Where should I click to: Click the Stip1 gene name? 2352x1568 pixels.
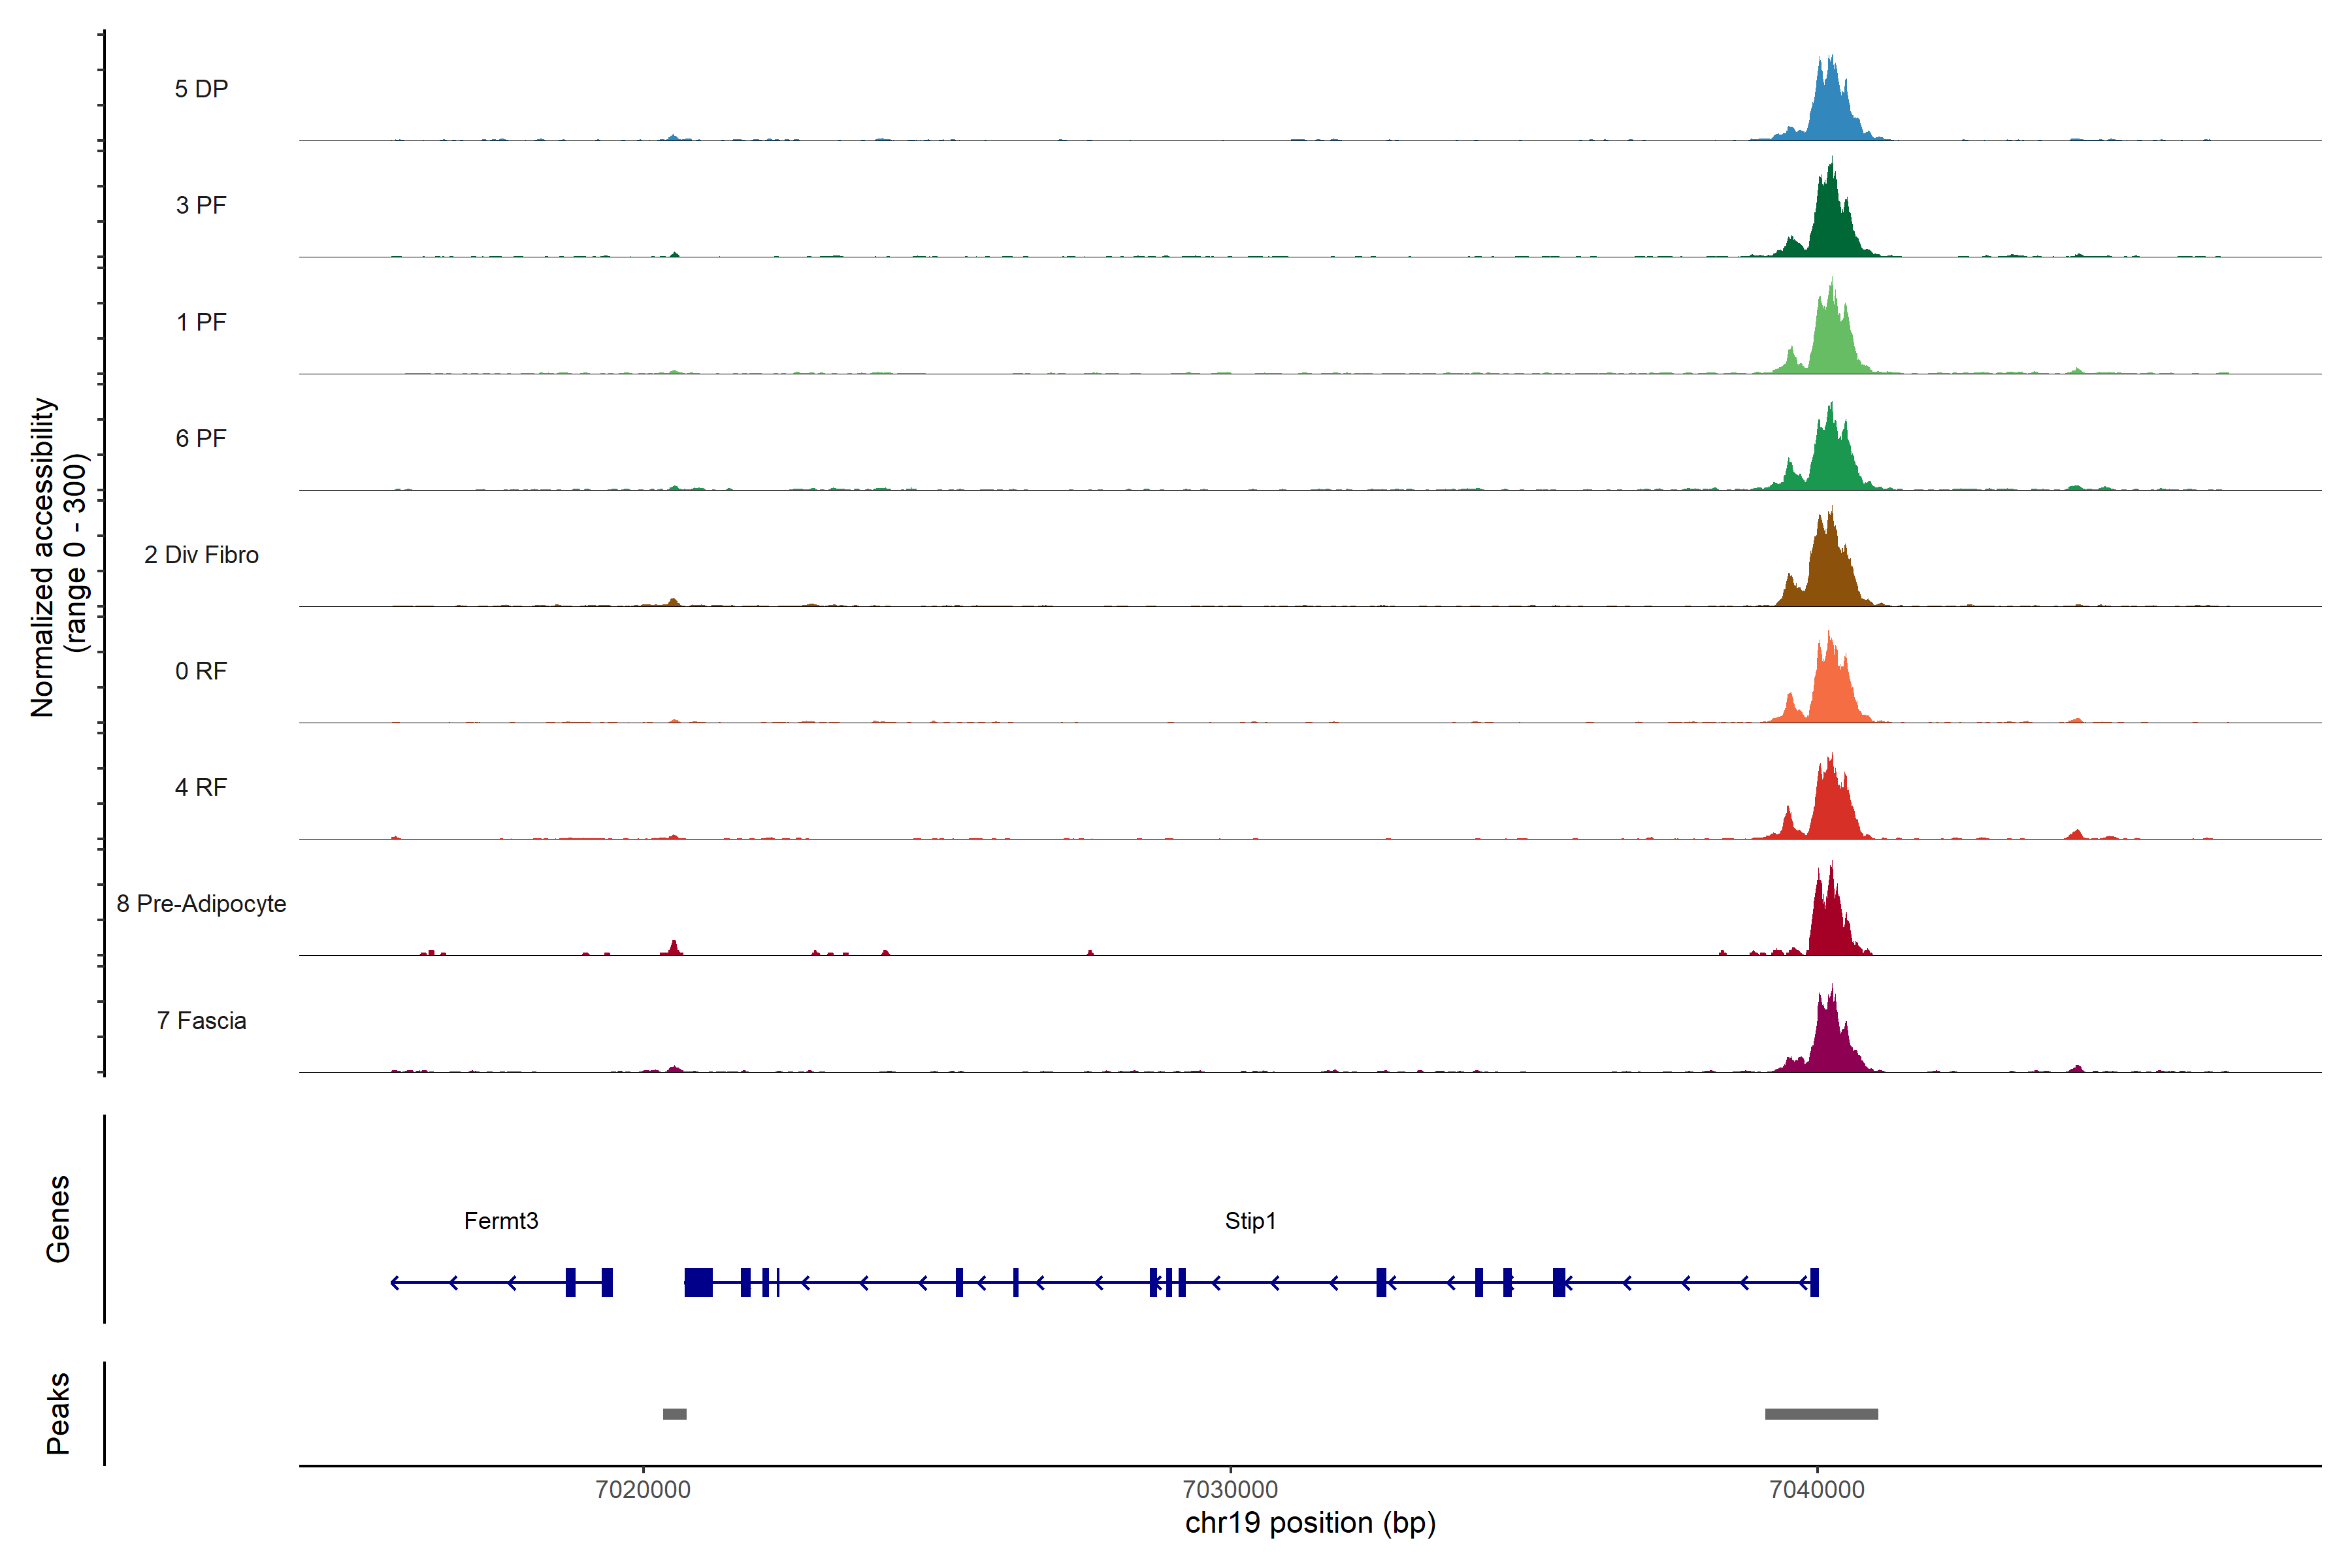(1250, 1221)
